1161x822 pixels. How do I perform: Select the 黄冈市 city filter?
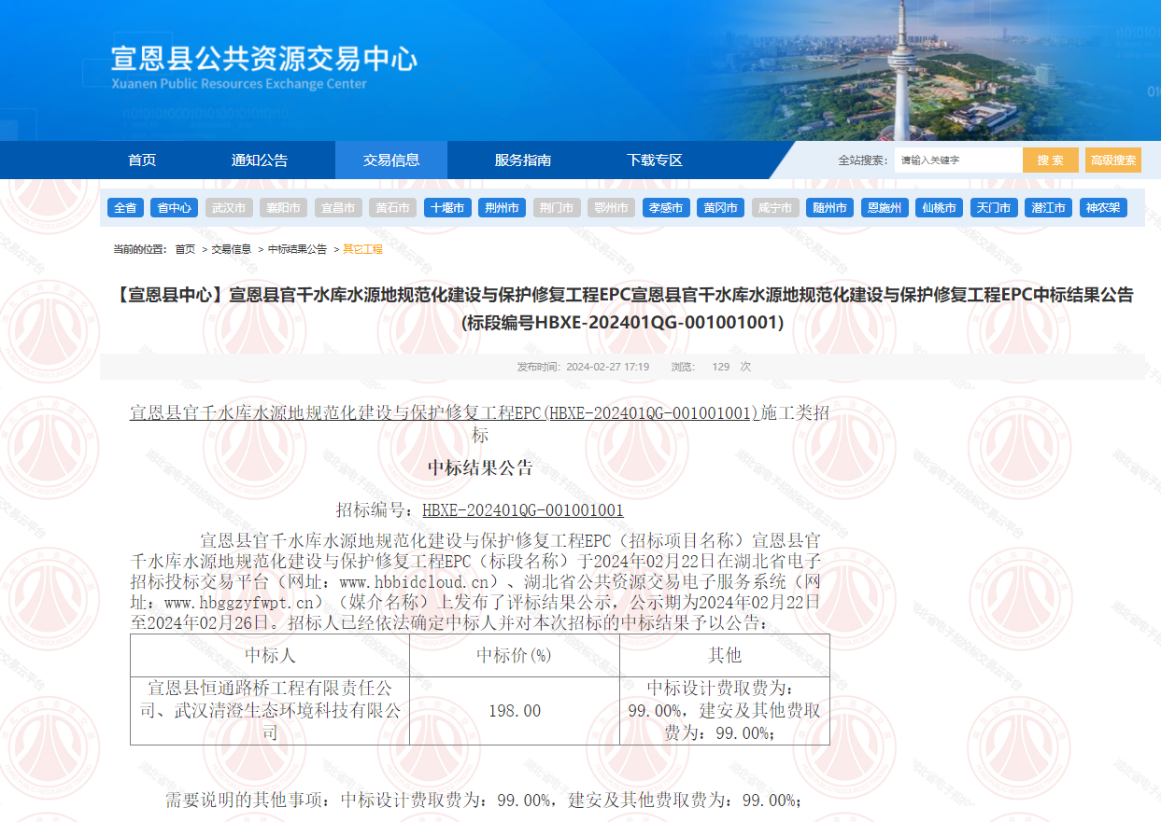point(720,208)
